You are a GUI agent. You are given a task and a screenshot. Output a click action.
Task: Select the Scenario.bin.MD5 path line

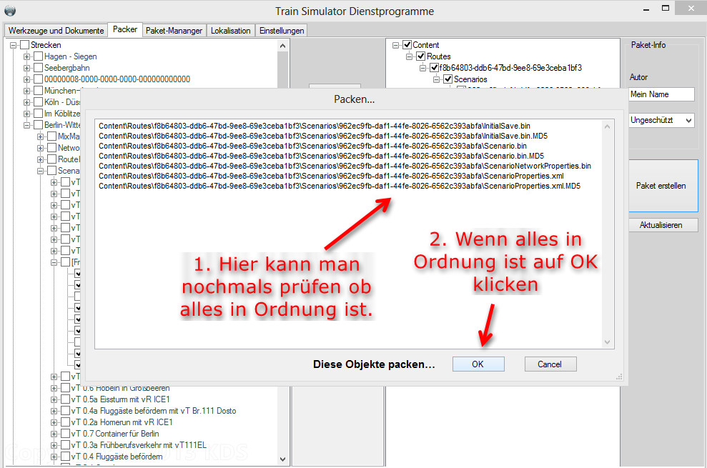pyautogui.click(x=321, y=156)
